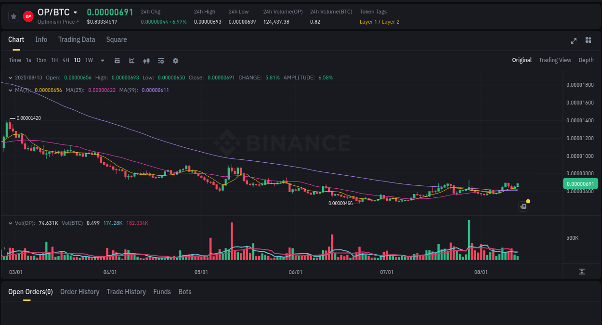602x325 pixels.
Task: Expand more time intervals dropdown arrow
Action: (103, 61)
